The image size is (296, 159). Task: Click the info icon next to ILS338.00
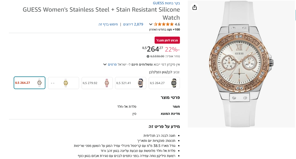148,56
